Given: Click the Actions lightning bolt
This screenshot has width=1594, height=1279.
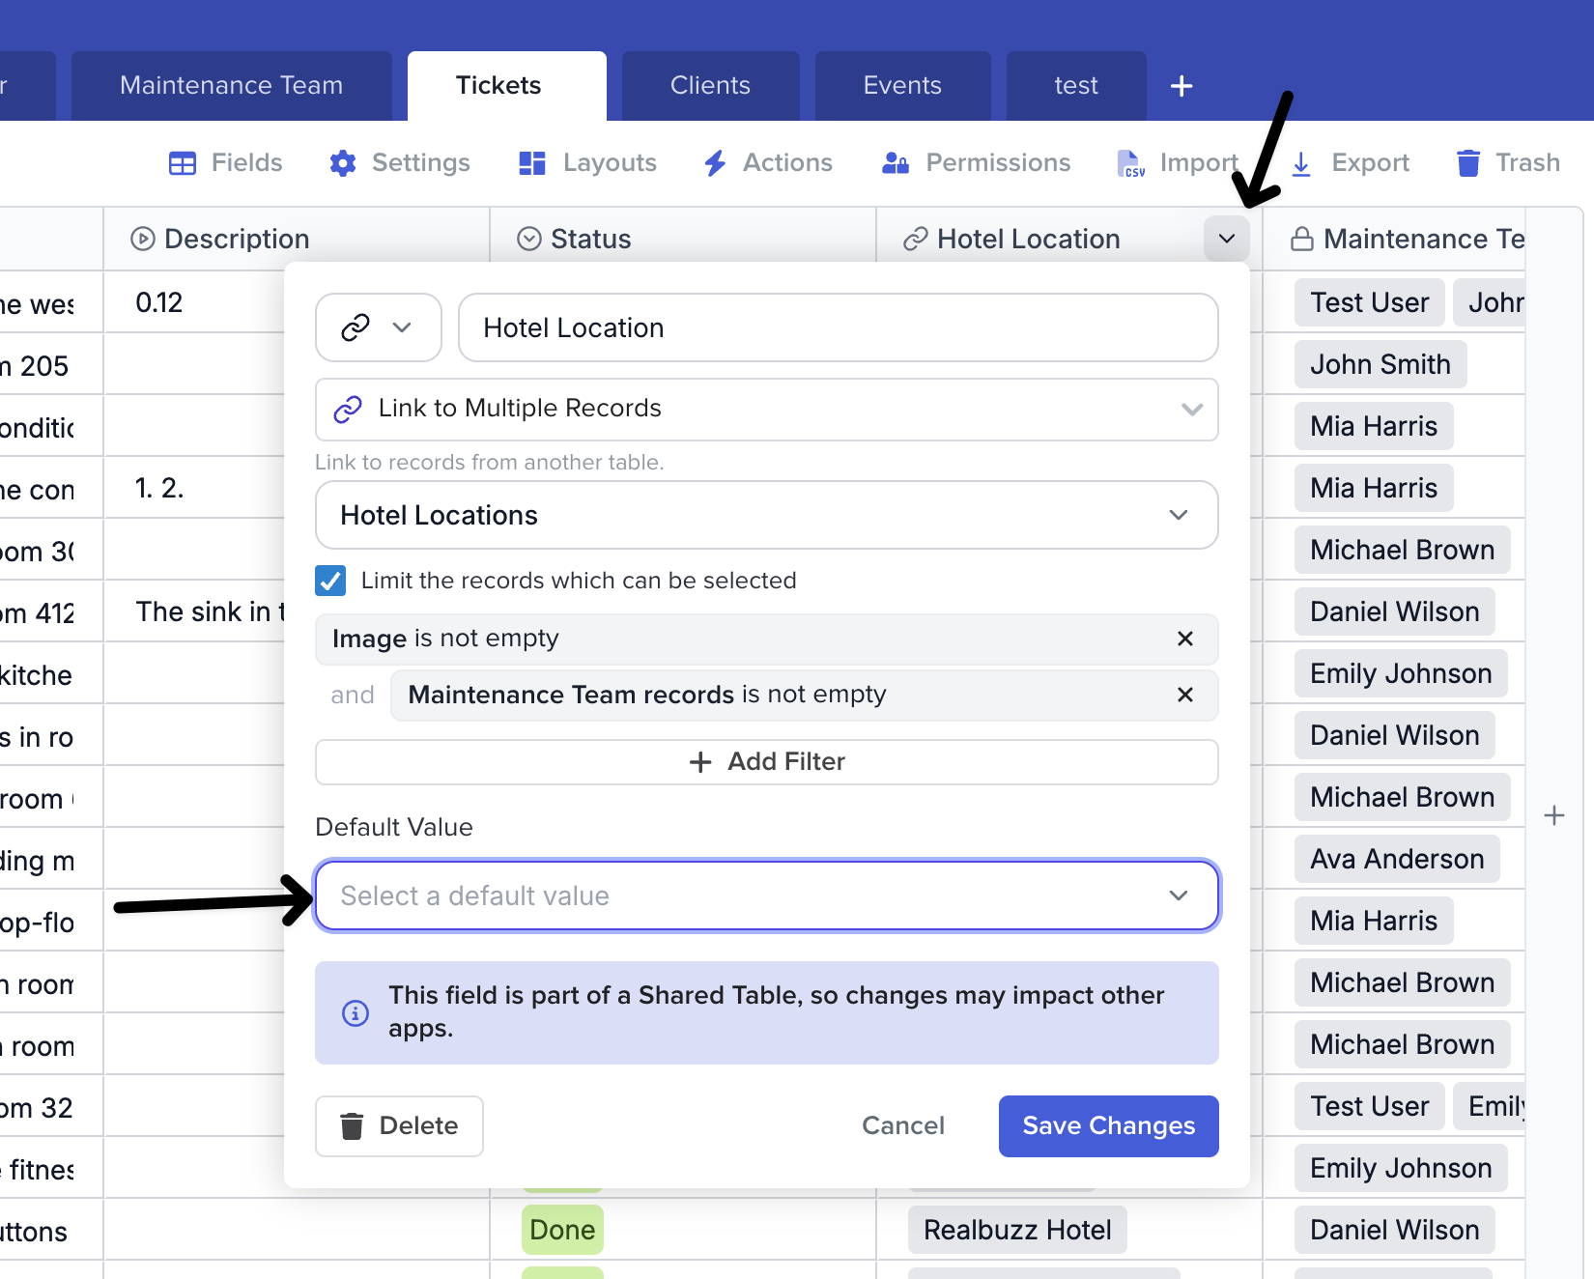Looking at the screenshot, I should (715, 163).
